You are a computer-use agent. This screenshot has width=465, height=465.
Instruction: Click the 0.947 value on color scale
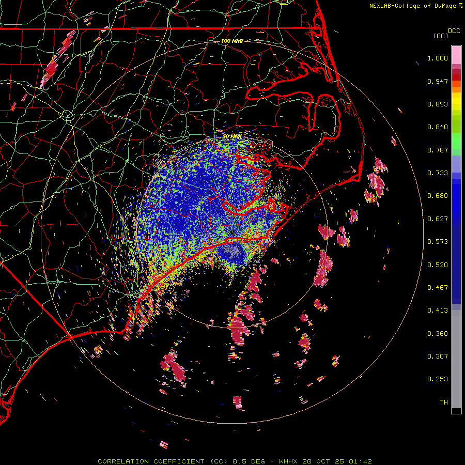[438, 81]
